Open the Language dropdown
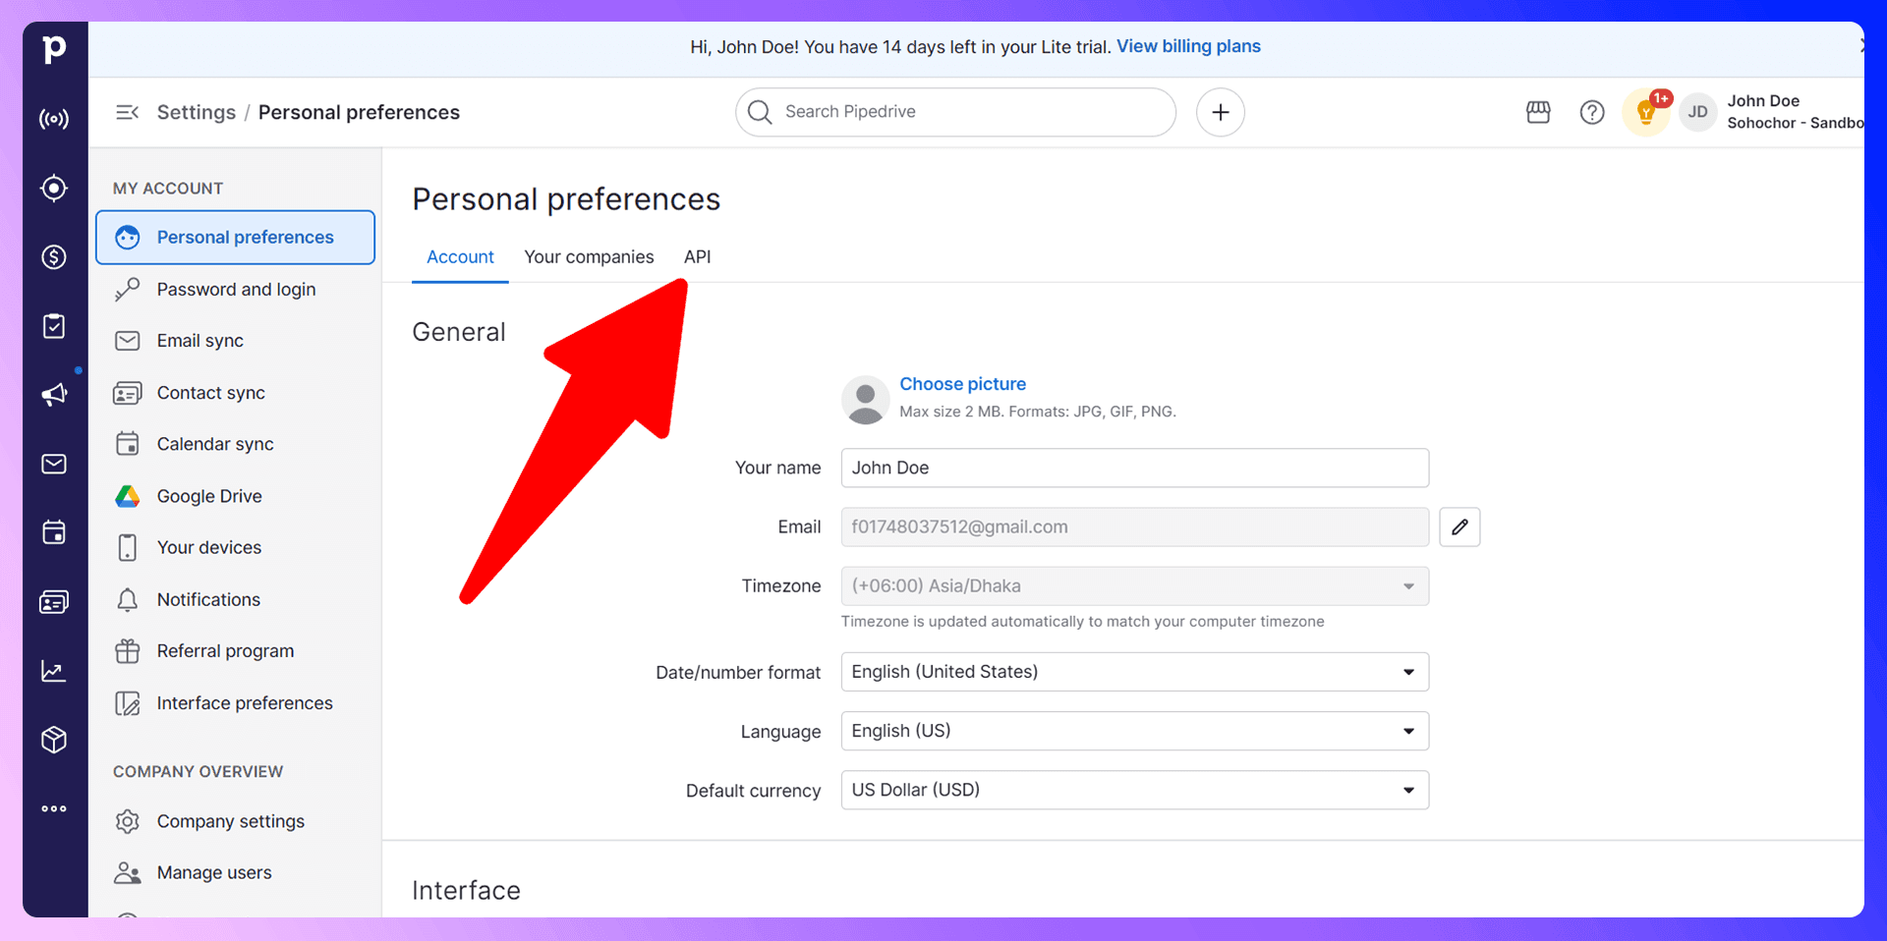Image resolution: width=1887 pixels, height=941 pixels. pos(1135,731)
